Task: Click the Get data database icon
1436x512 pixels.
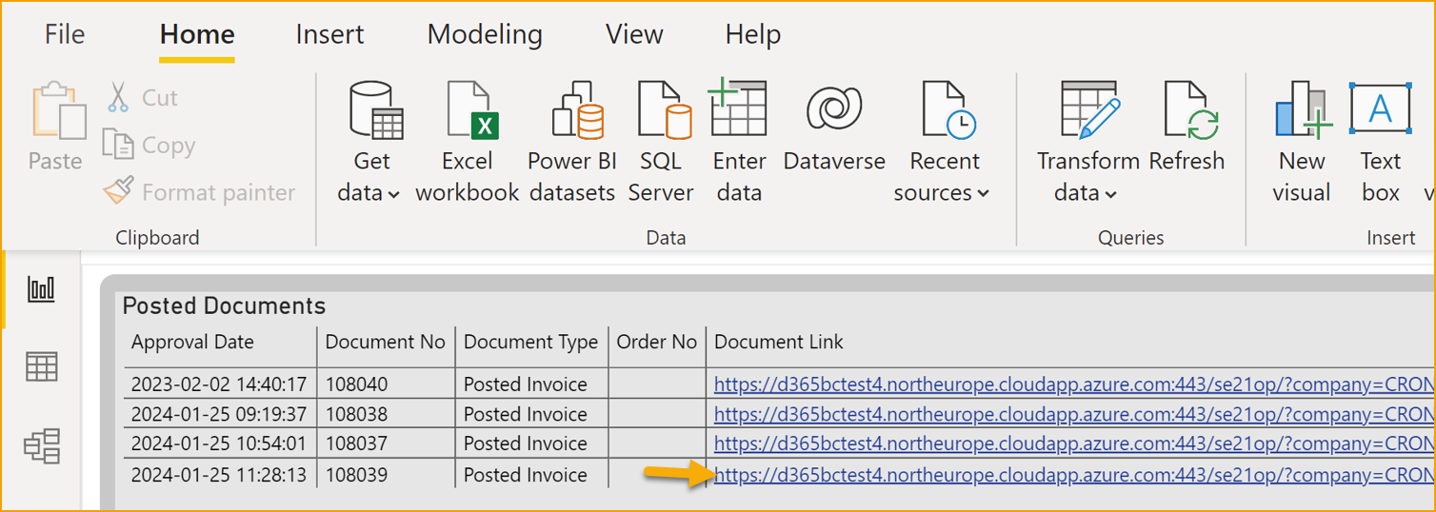Action: (x=375, y=109)
